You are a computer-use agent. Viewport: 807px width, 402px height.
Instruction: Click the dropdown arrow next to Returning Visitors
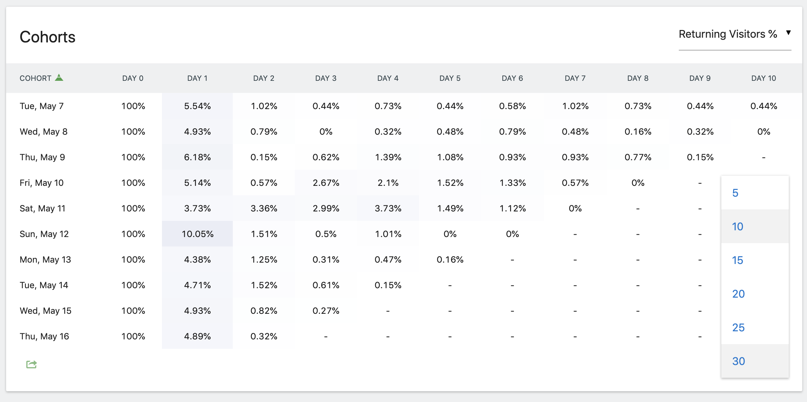click(x=788, y=33)
